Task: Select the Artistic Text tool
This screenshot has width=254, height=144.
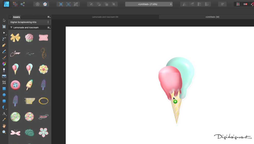Action: (4, 114)
